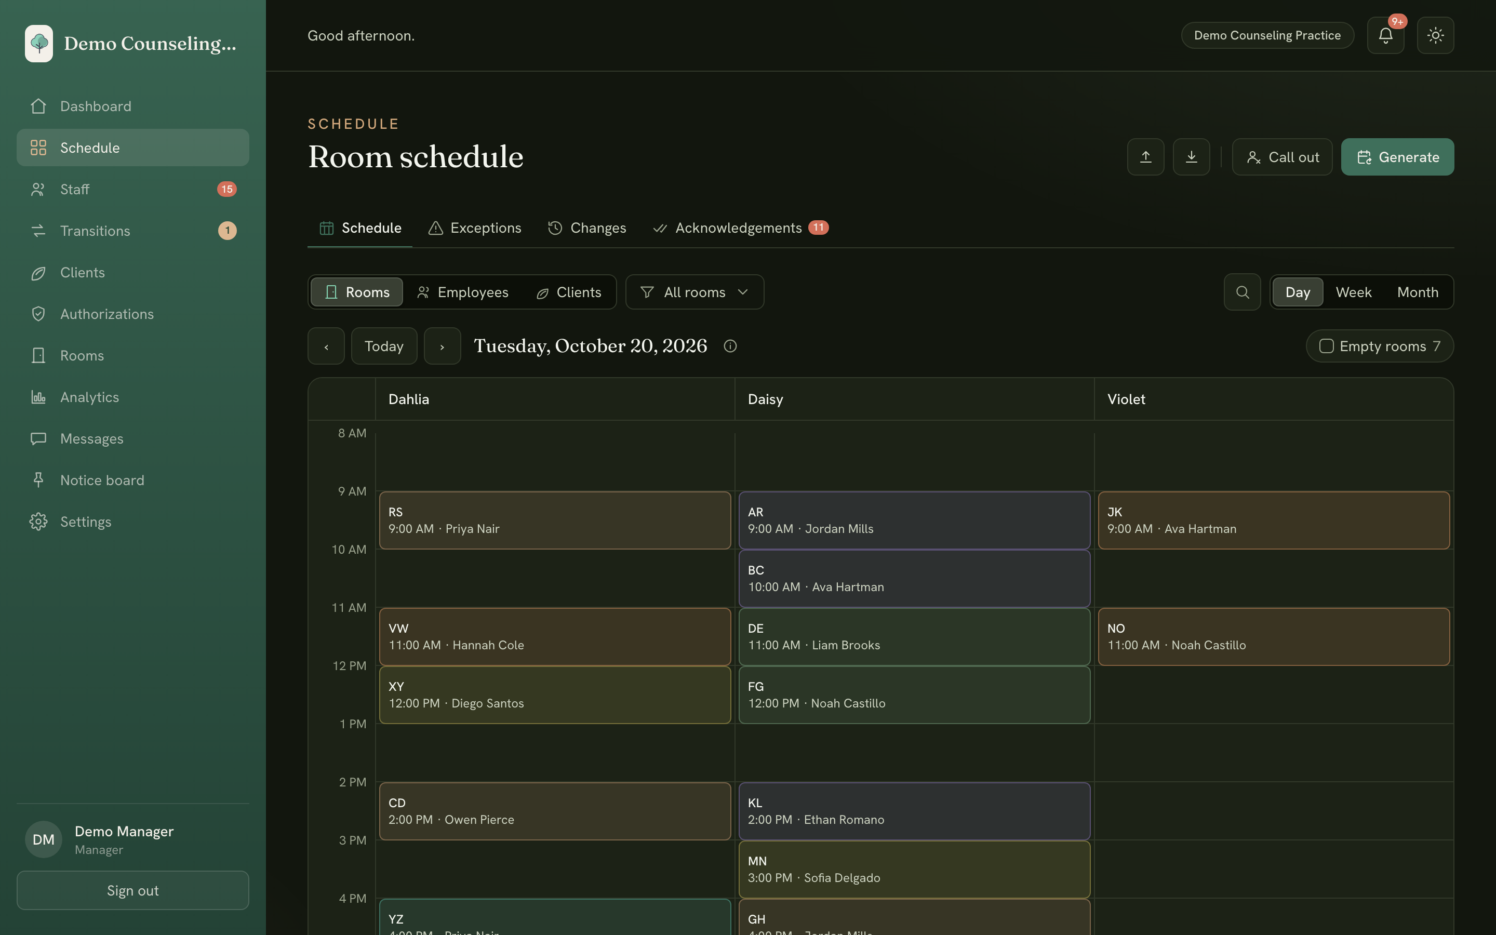Click the Violet room column header

pyautogui.click(x=1274, y=399)
